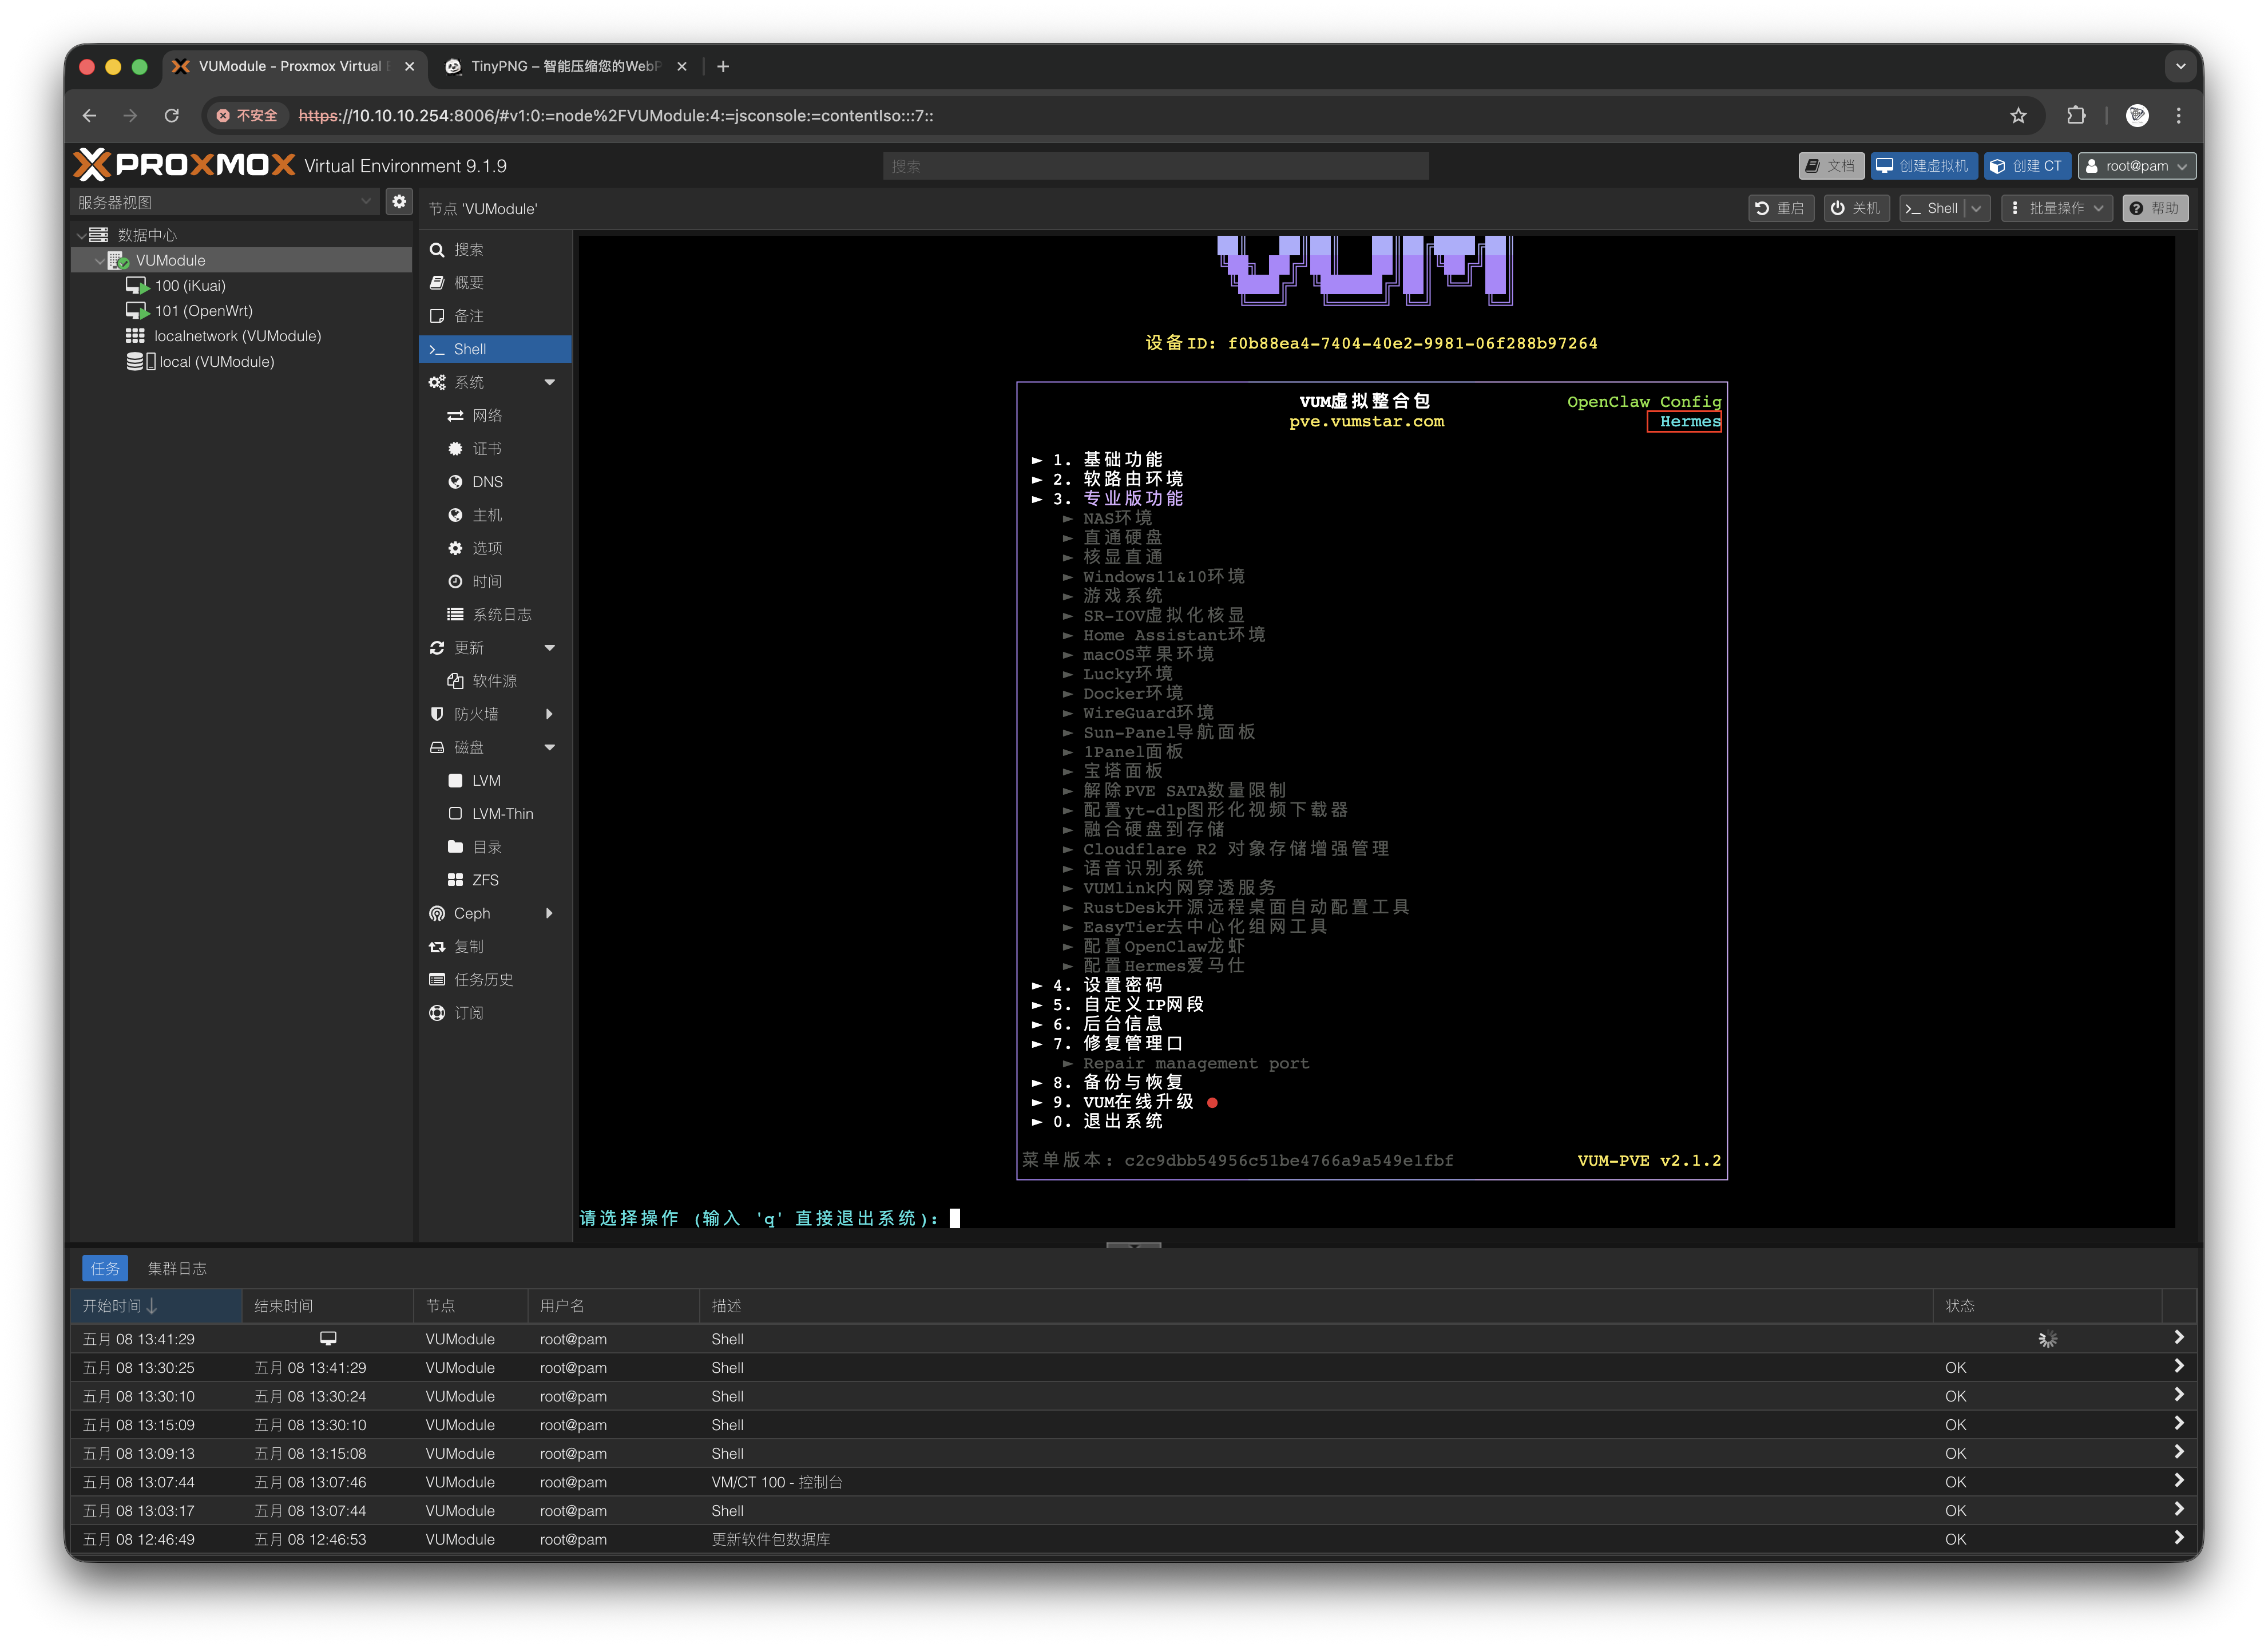The height and width of the screenshot is (1647, 2268).
Task: Sort by the 开始时间 column header
Action: point(157,1306)
